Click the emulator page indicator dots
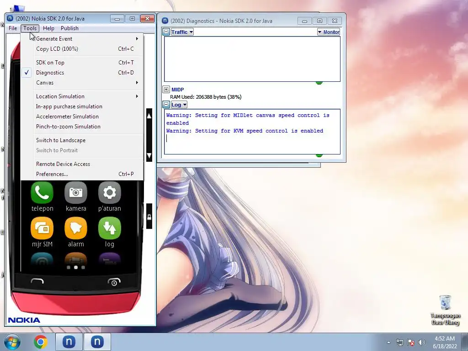This screenshot has height=351, width=468. tap(76, 267)
